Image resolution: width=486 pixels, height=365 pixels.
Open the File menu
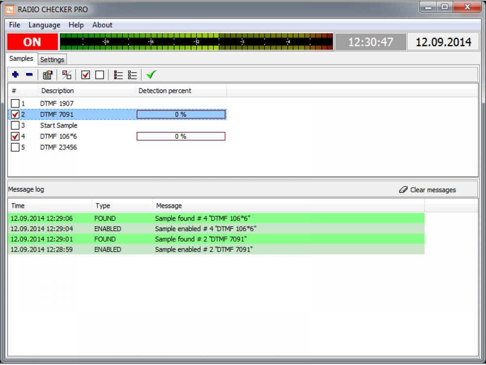pos(14,25)
